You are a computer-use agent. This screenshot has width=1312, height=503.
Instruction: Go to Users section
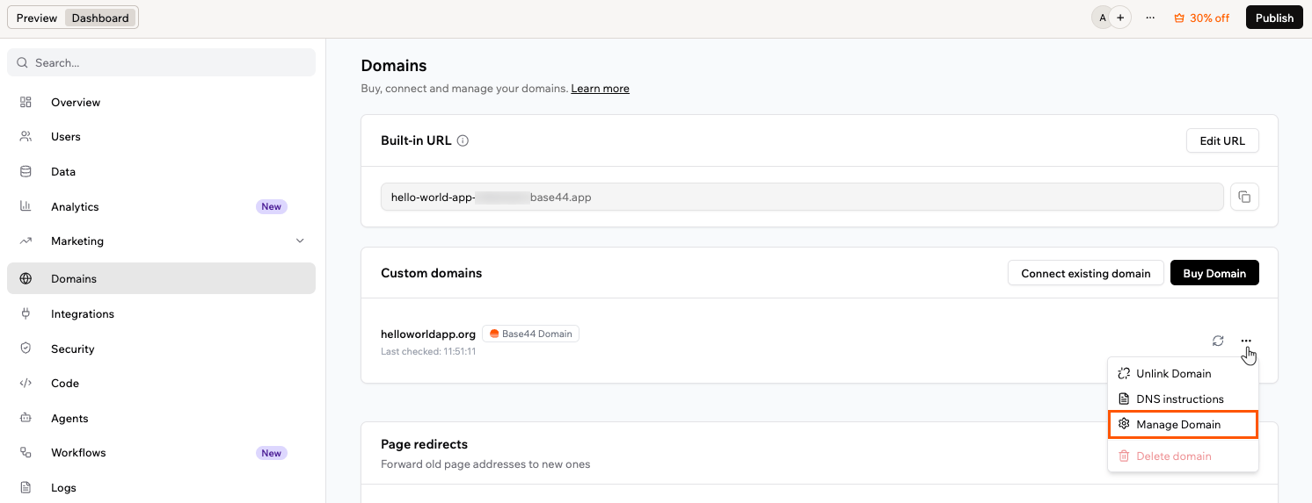(x=161, y=136)
